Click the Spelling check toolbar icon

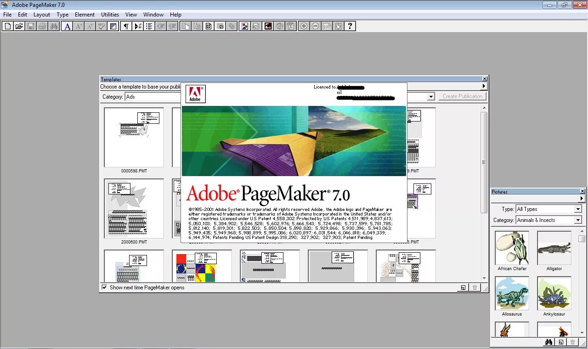[102, 26]
